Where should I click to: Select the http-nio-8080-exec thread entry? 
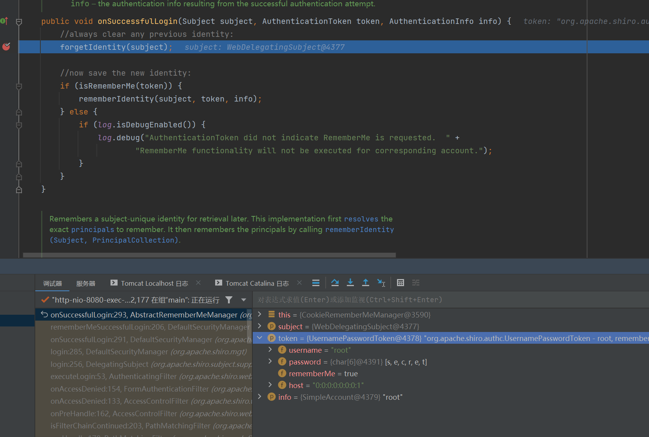pos(136,300)
